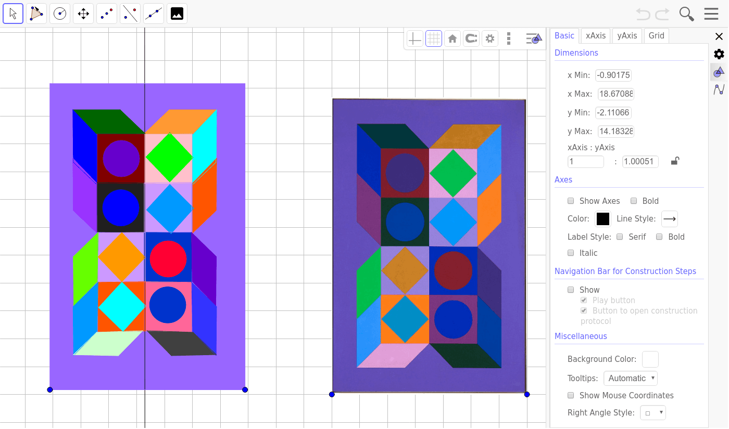Image resolution: width=729 pixels, height=429 pixels.
Task: Select the Move arrow tool
Action: (x=13, y=14)
